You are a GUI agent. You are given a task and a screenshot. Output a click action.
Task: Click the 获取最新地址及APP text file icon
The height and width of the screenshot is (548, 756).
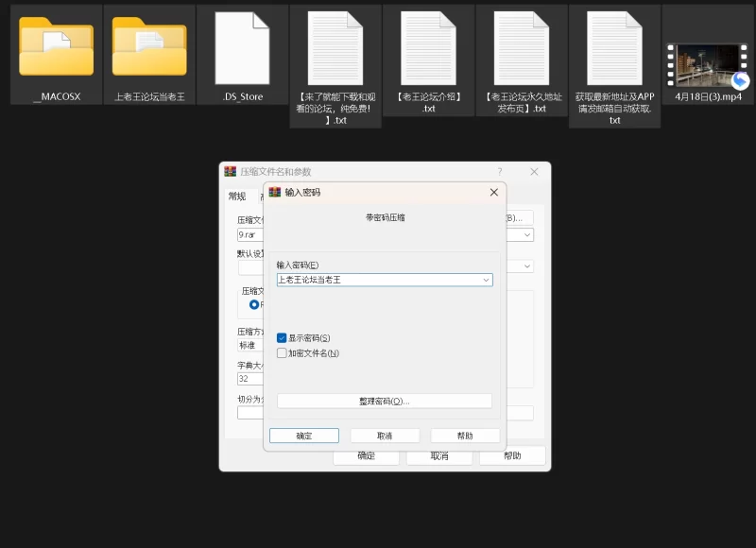pyautogui.click(x=614, y=49)
